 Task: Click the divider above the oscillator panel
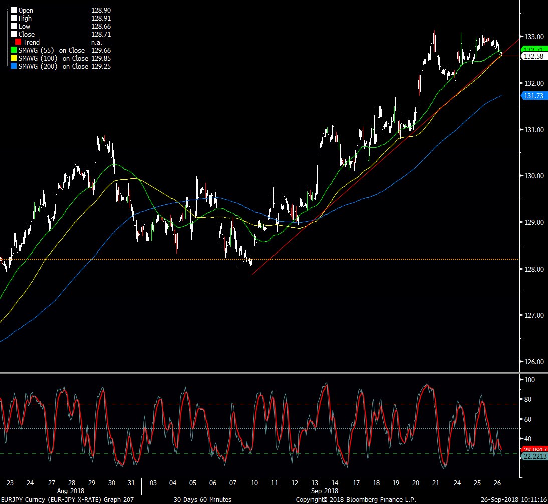point(260,373)
